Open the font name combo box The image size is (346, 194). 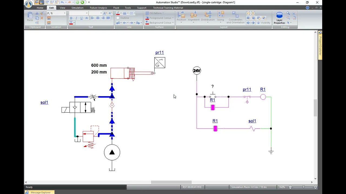click(x=79, y=13)
